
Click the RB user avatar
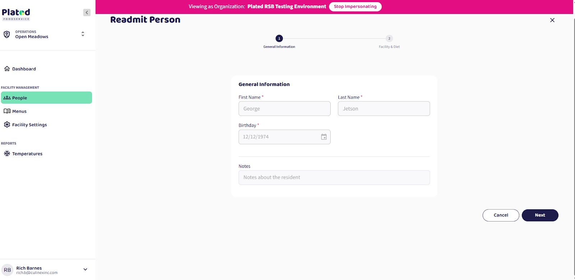point(8,270)
